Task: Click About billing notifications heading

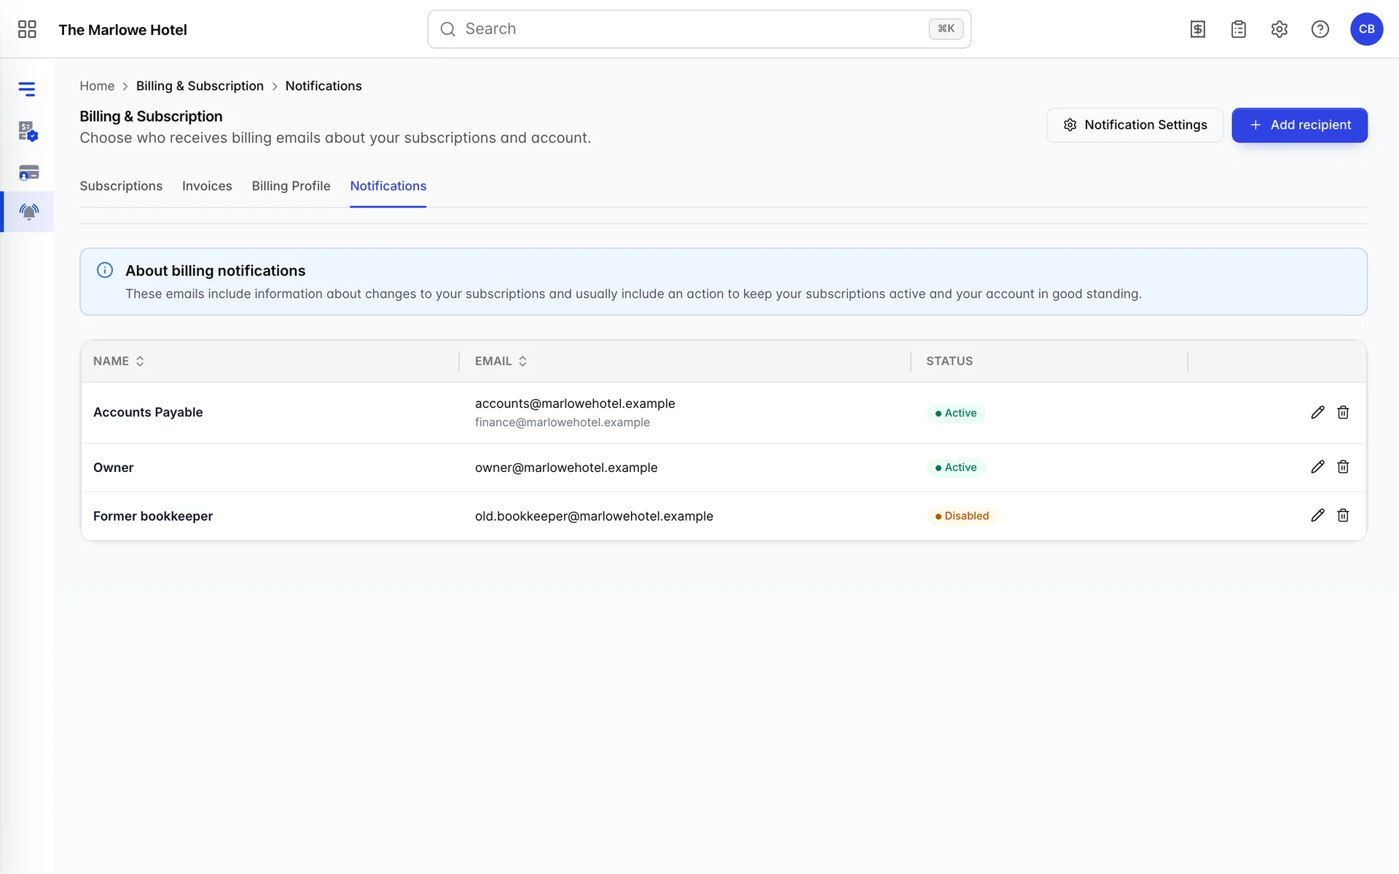Action: click(215, 271)
